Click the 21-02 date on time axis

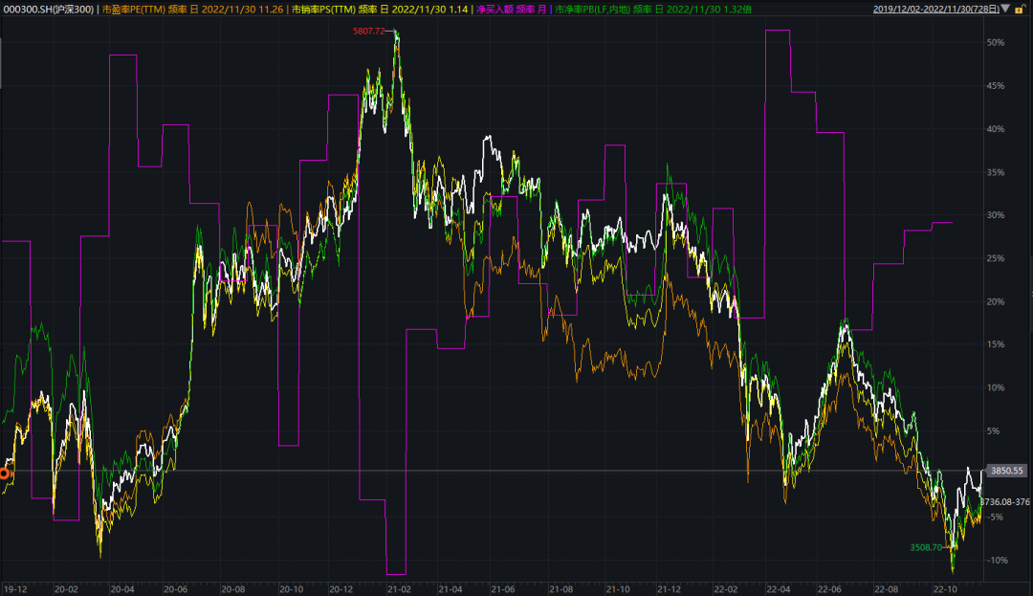coord(399,589)
